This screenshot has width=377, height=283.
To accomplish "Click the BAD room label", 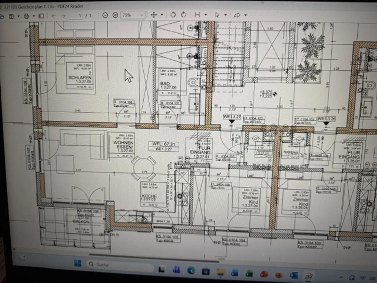I will (165, 84).
